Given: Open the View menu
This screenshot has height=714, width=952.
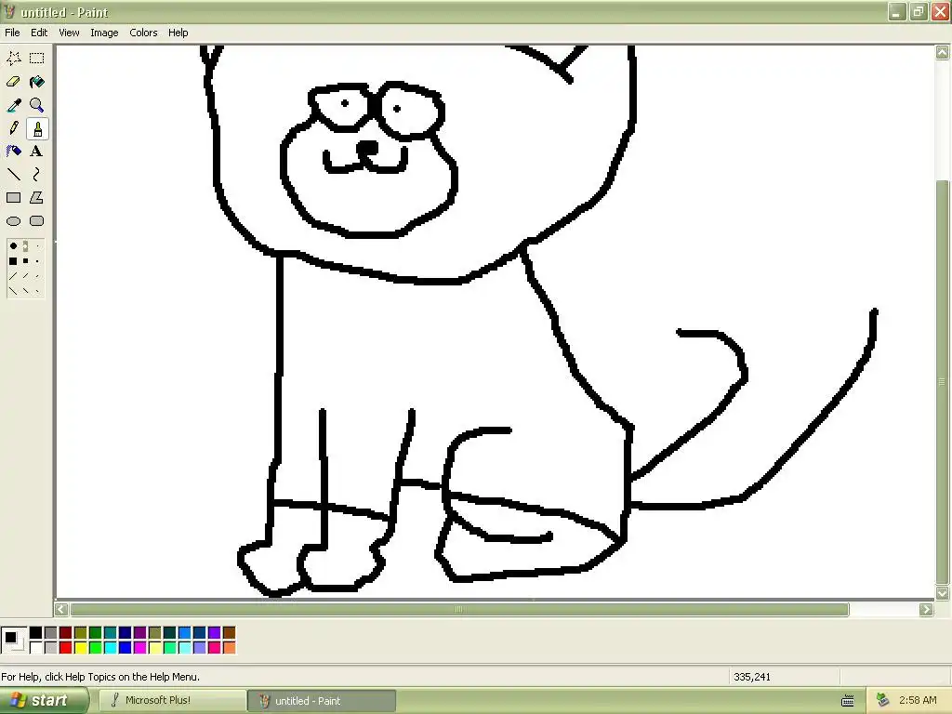Looking at the screenshot, I should click(x=69, y=33).
